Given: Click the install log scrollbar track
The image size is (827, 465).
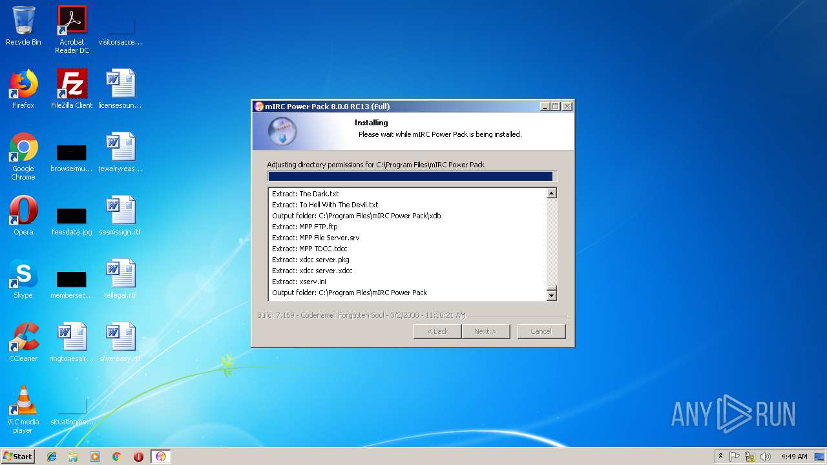Looking at the screenshot, I should (x=551, y=242).
